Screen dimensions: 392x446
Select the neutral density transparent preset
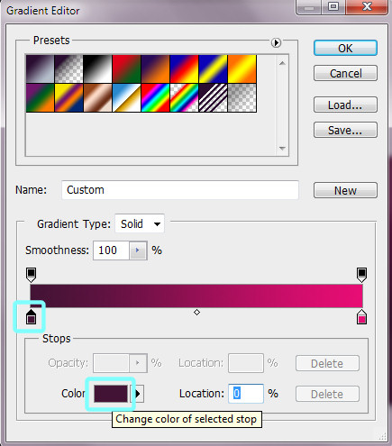pos(242,98)
